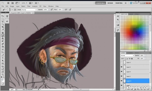Screen dimensions: 152x91
Task: Toggle lock position icon
Action: click(x=130, y=58)
